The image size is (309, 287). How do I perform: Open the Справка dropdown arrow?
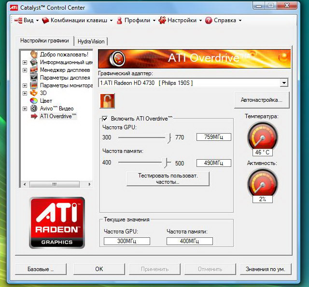[x=240, y=20]
